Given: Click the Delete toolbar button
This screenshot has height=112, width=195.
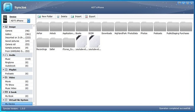Looking at the screenshot, I should [62, 16].
